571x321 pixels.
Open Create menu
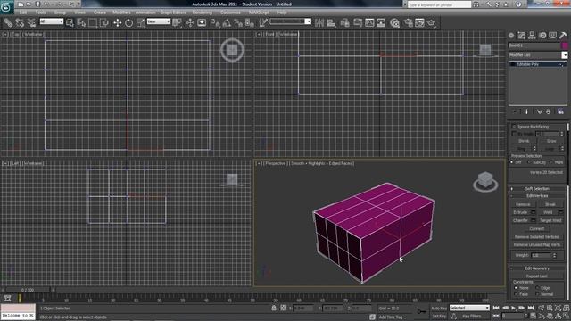click(99, 12)
